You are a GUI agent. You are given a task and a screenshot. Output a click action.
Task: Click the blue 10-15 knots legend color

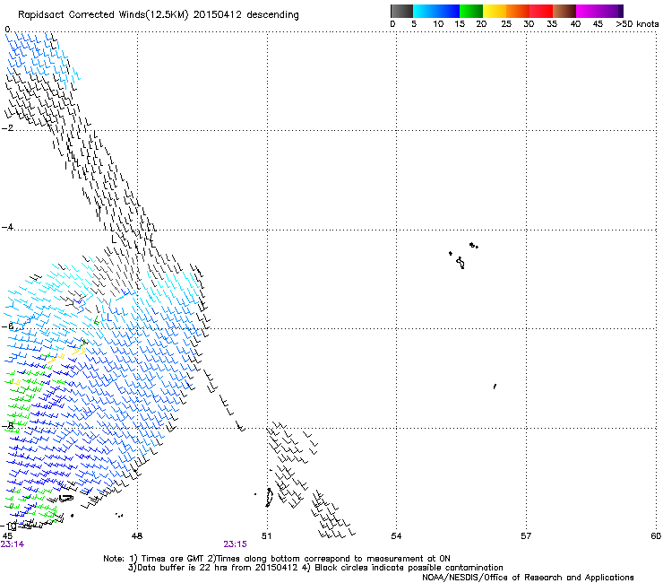click(448, 11)
